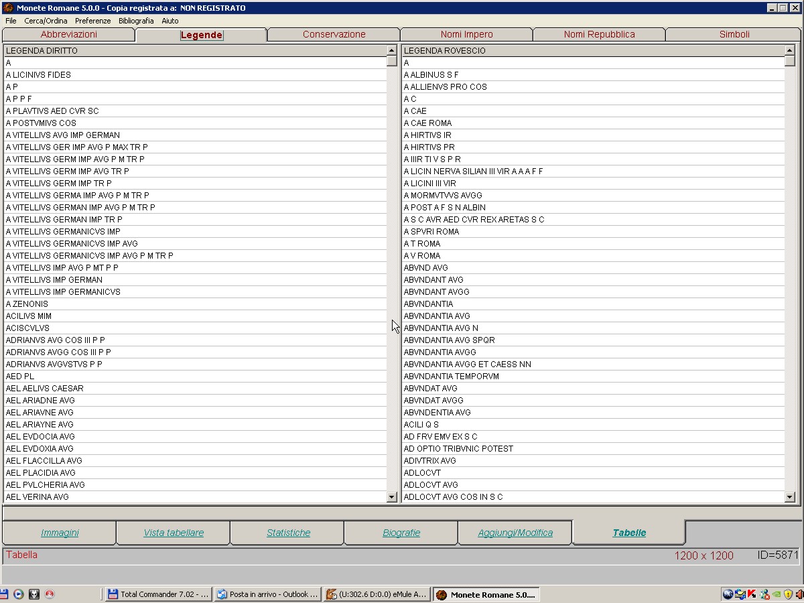Image resolution: width=804 pixels, height=603 pixels.
Task: Select row 'ACILIVS MIM'
Action: (x=195, y=316)
